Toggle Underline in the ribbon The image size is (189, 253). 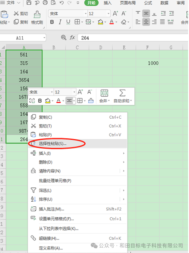pyautogui.click(x=68, y=22)
